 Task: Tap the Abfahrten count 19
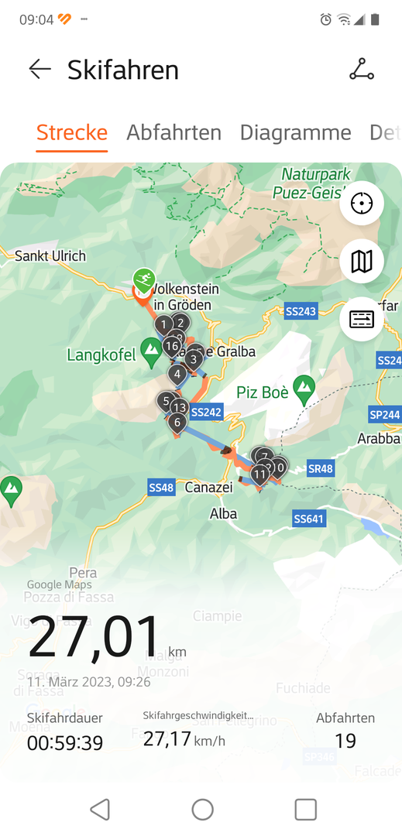(345, 741)
